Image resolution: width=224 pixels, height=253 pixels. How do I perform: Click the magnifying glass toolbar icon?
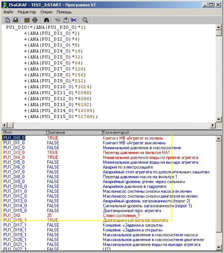85,20
